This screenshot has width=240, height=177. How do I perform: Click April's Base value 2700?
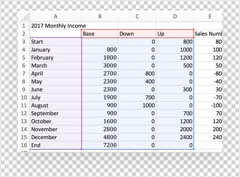pyautogui.click(x=100, y=73)
